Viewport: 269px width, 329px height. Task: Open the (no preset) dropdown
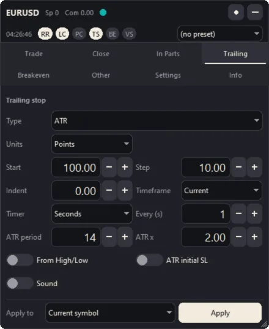(x=220, y=34)
